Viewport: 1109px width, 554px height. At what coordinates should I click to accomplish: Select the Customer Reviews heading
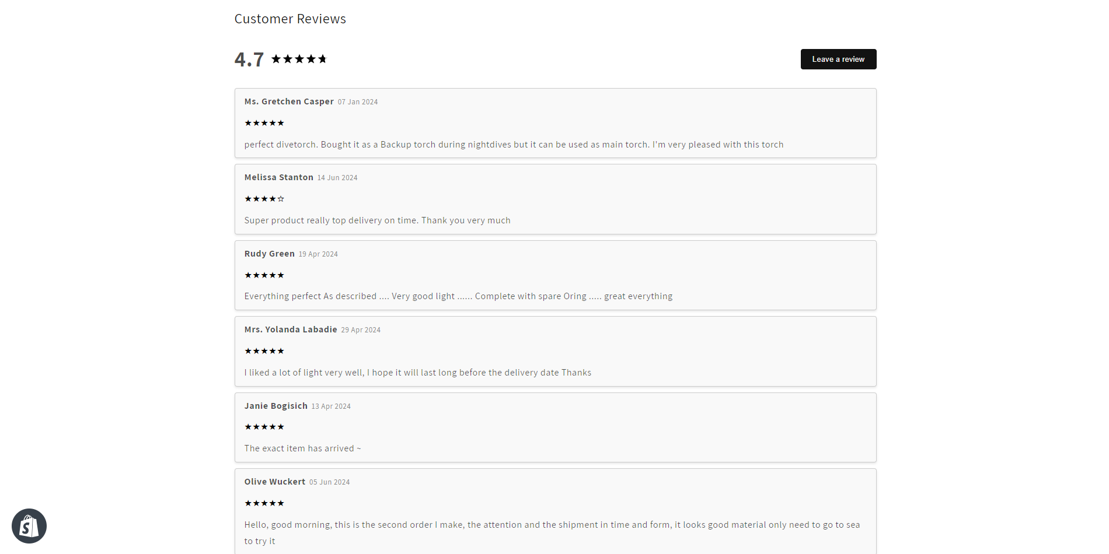tap(290, 19)
